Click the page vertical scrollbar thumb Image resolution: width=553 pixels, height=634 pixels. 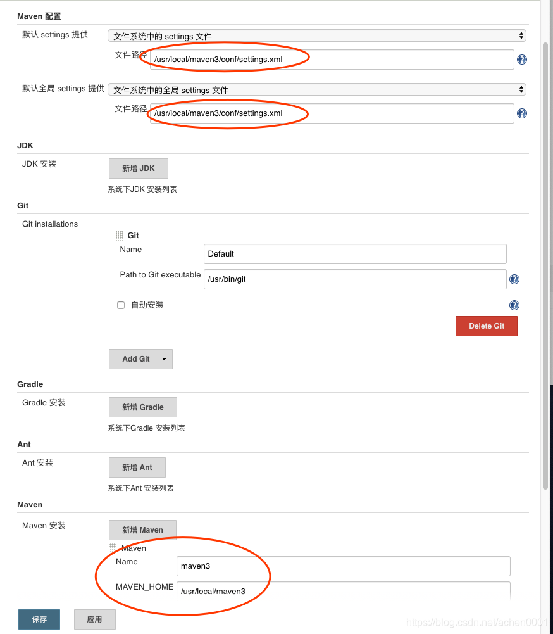[x=545, y=265]
